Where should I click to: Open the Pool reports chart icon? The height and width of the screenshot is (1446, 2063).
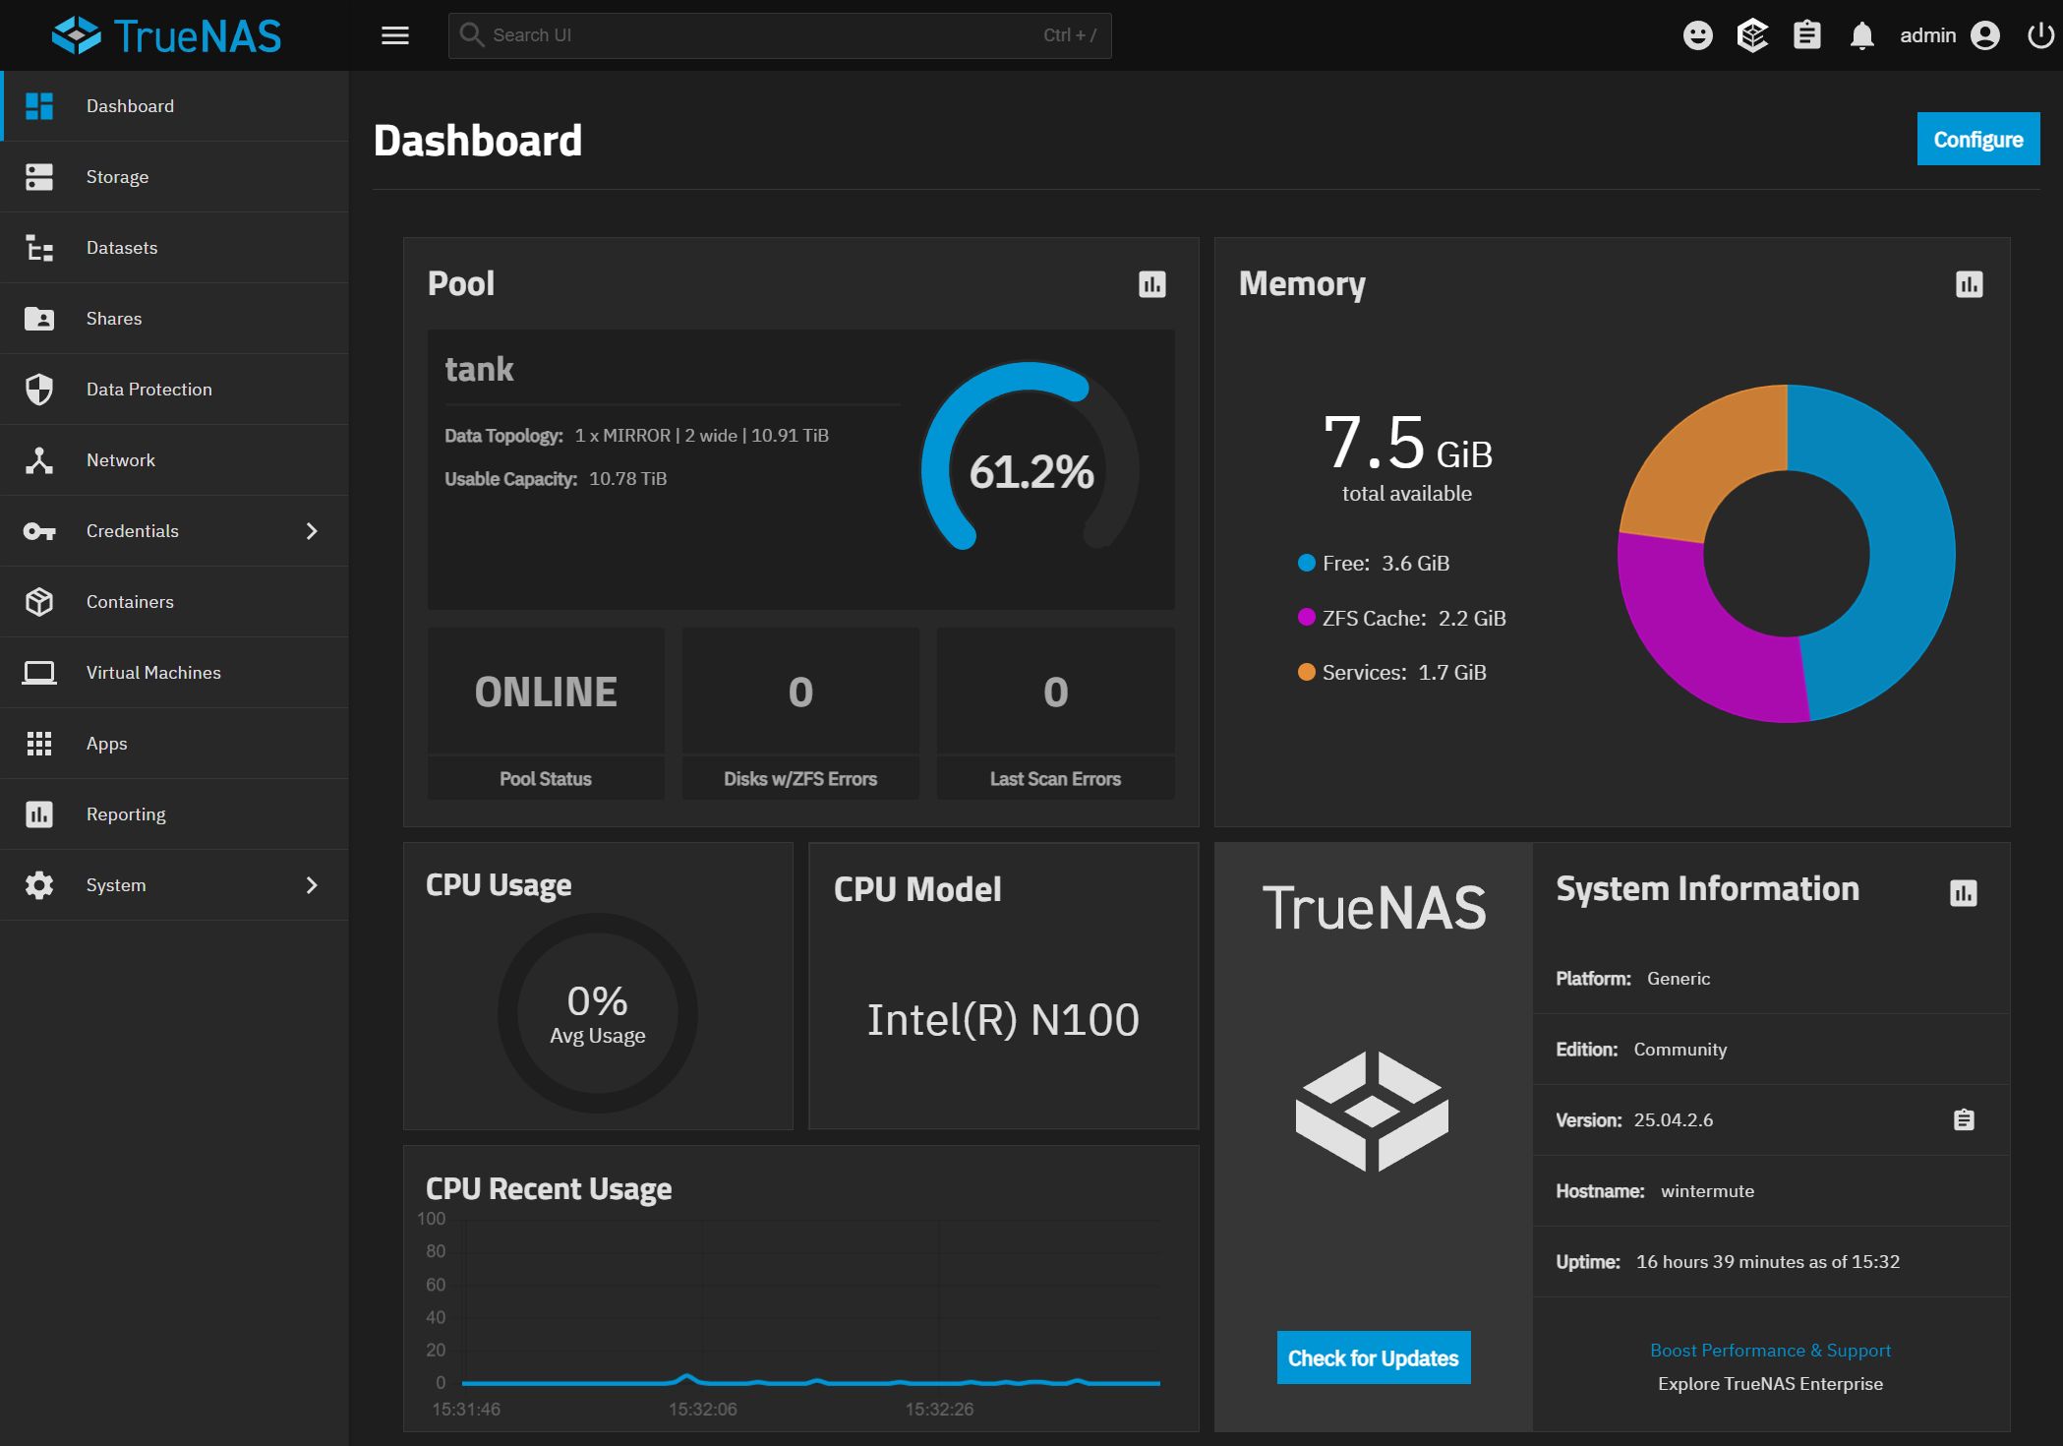[x=1151, y=284]
